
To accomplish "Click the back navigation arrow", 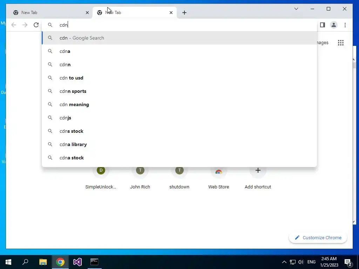I will coord(14,25).
